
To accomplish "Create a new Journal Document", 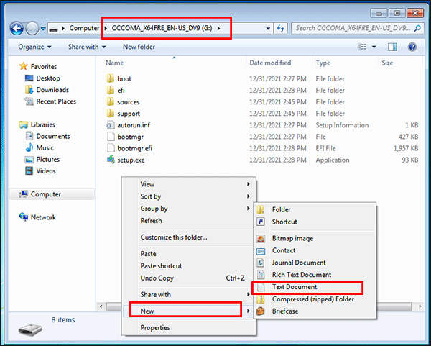I will (315, 263).
